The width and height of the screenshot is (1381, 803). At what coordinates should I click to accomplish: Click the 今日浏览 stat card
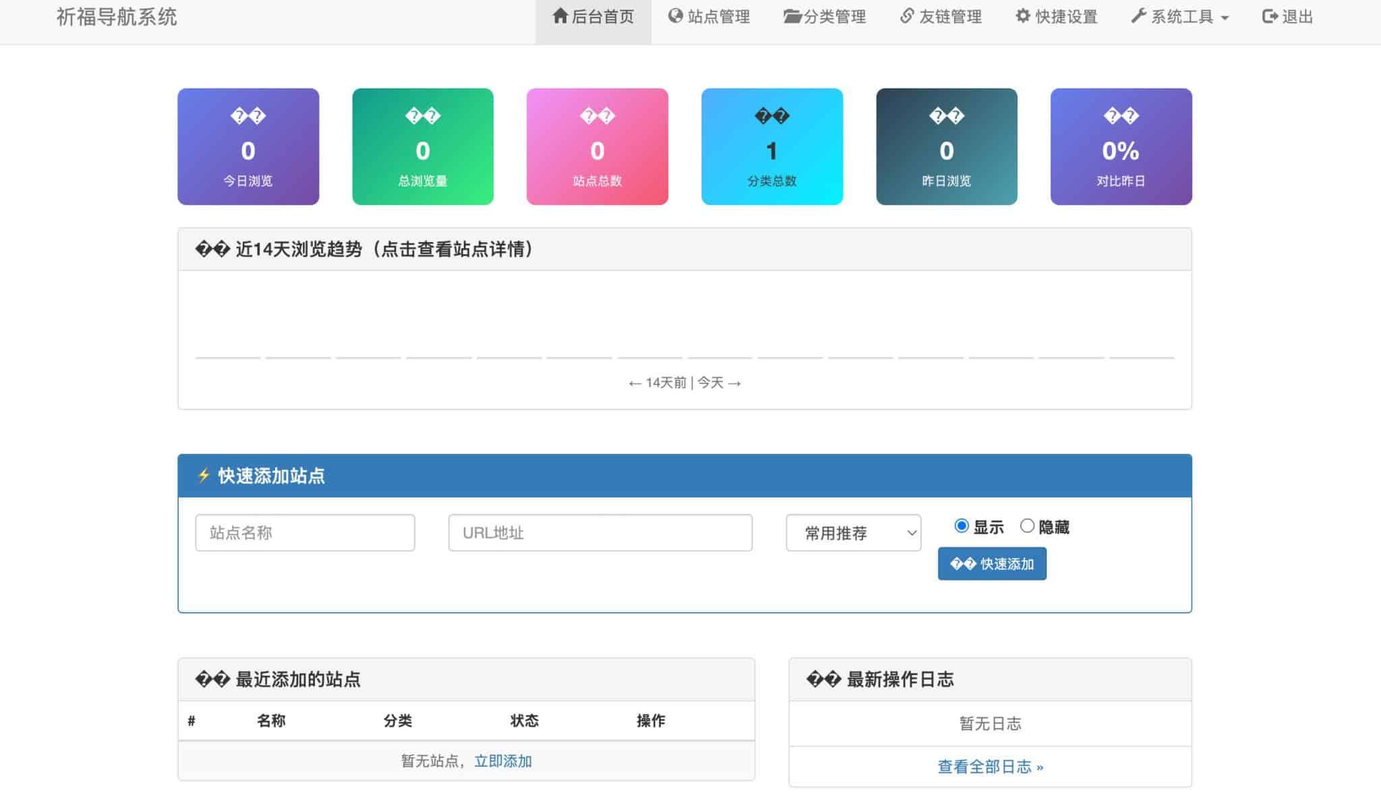[x=248, y=146]
